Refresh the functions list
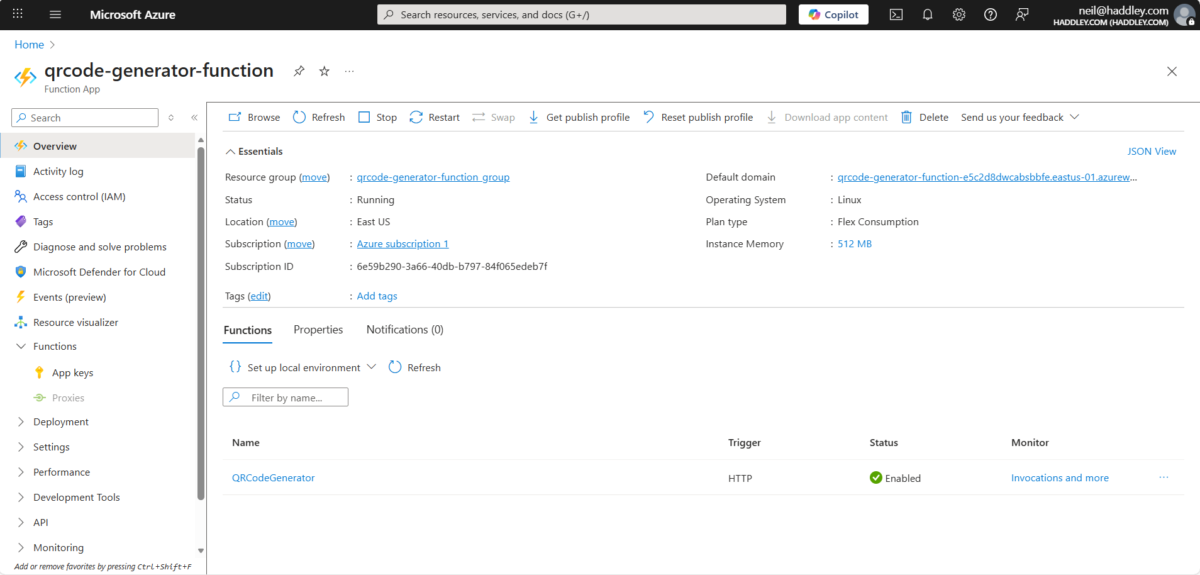1200x575 pixels. (414, 367)
